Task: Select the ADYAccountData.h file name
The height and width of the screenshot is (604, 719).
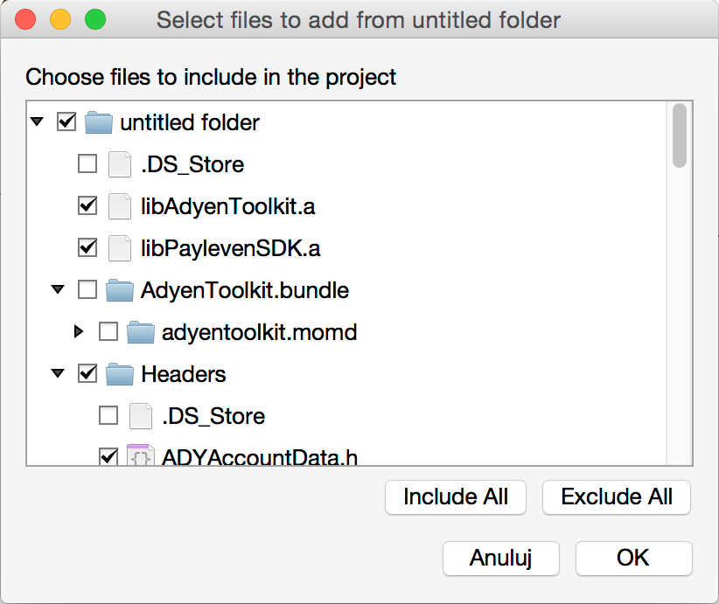Action: [260, 457]
